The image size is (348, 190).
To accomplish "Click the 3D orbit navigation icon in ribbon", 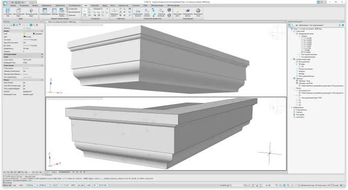I will [114, 11].
